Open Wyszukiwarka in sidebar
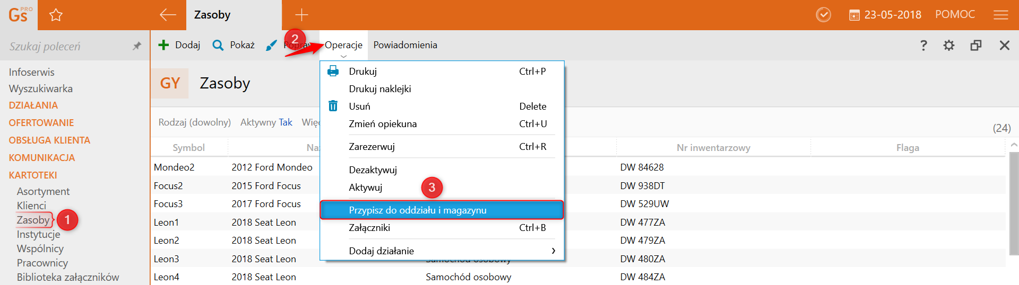1019x285 pixels. tap(40, 88)
